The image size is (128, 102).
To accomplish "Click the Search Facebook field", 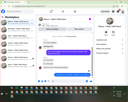I will [x=20, y=11].
